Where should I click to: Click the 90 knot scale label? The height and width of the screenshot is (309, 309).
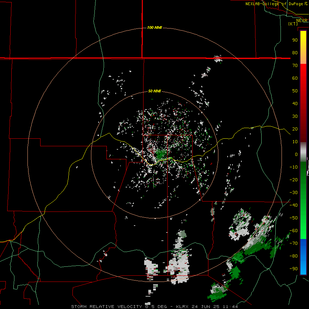[295, 40]
